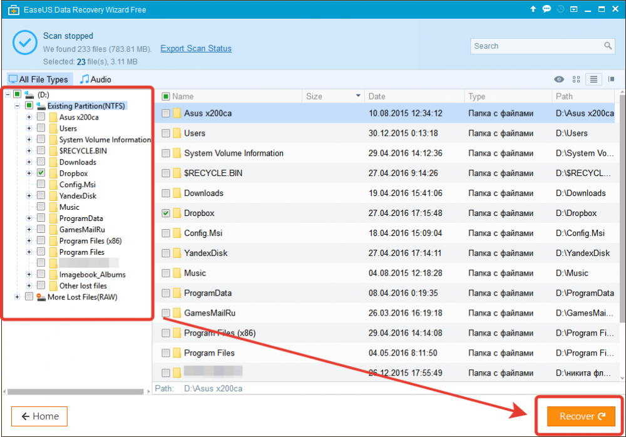Screen dimensions: 626x437
Task: Switch to list details view
Action: 593,80
